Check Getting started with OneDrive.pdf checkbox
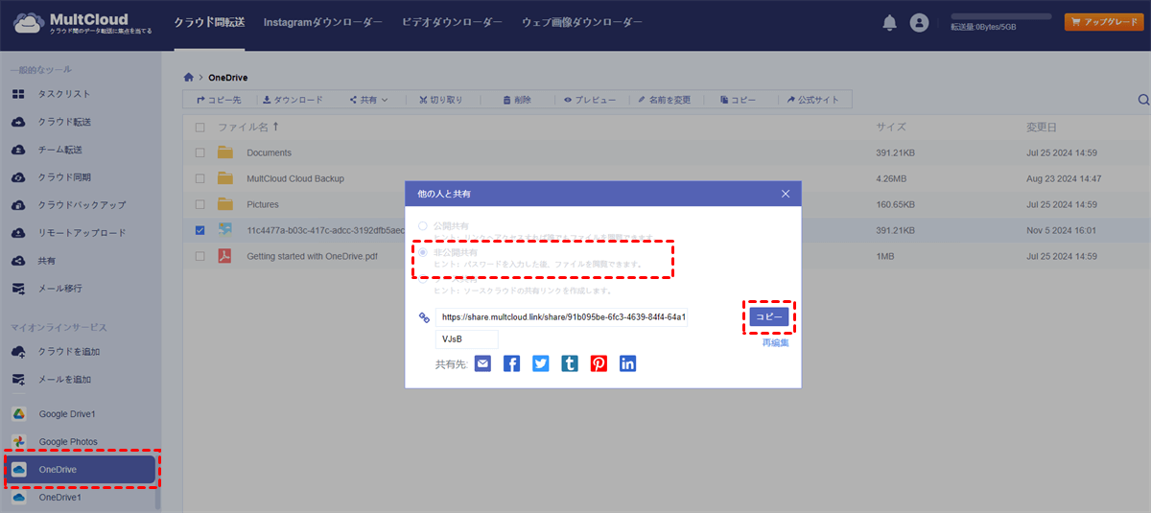1151x513 pixels. [x=200, y=256]
